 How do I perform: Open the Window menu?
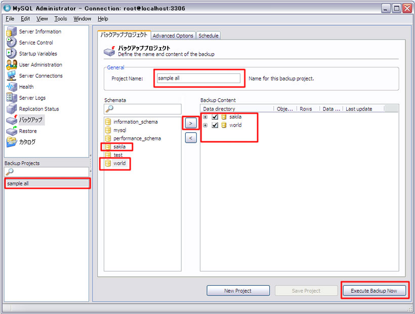82,19
